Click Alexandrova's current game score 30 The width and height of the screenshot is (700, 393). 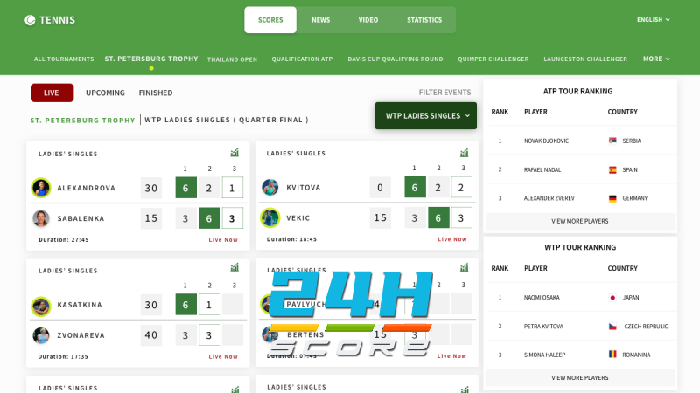[150, 188]
